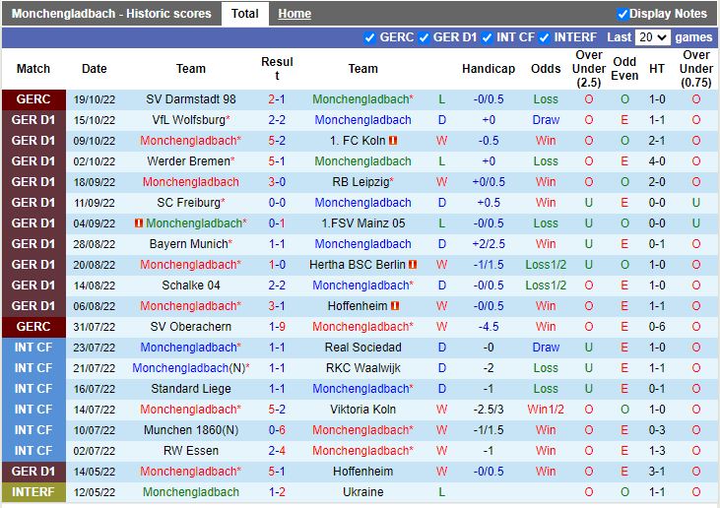Open the Last 20 games dropdown
The image size is (720, 508).
(652, 37)
